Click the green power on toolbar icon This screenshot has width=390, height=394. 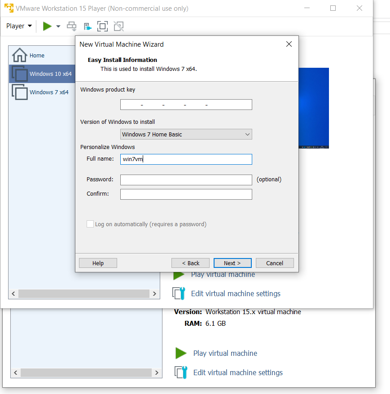tap(47, 26)
